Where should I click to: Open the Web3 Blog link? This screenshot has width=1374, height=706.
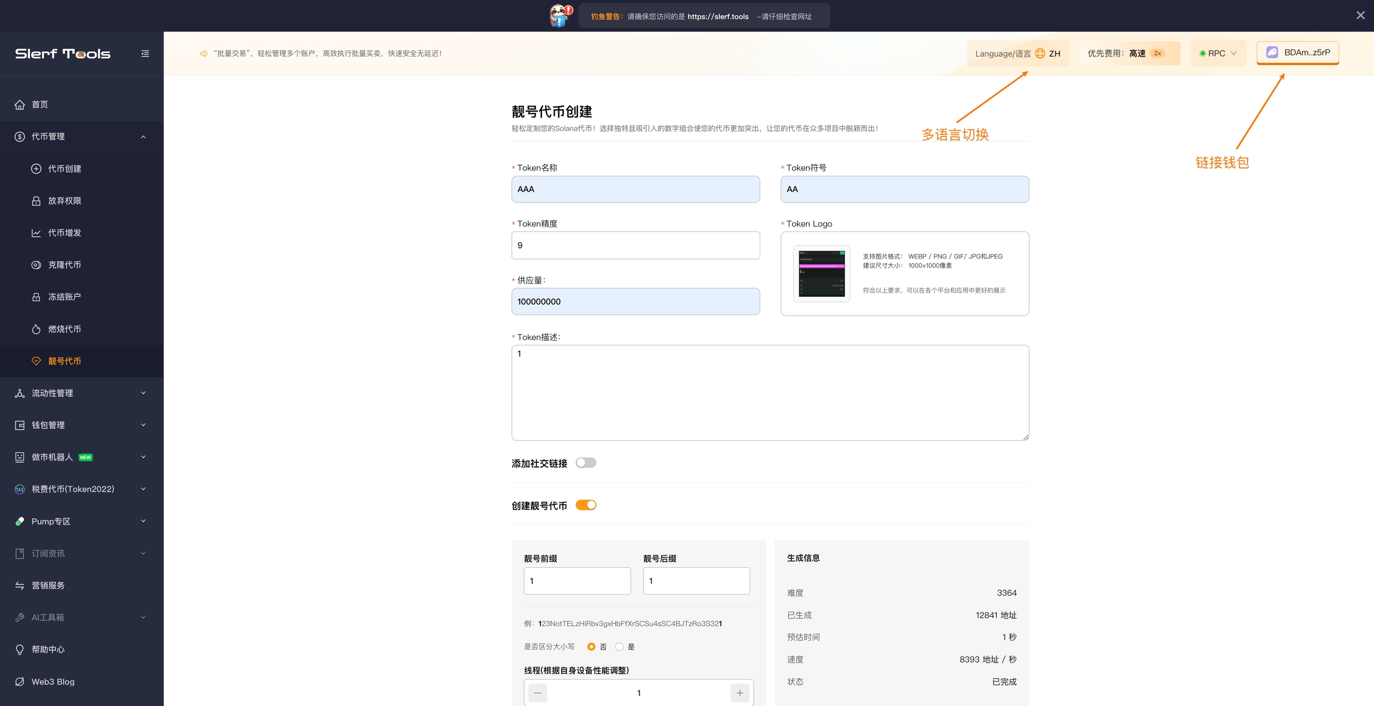pos(53,682)
